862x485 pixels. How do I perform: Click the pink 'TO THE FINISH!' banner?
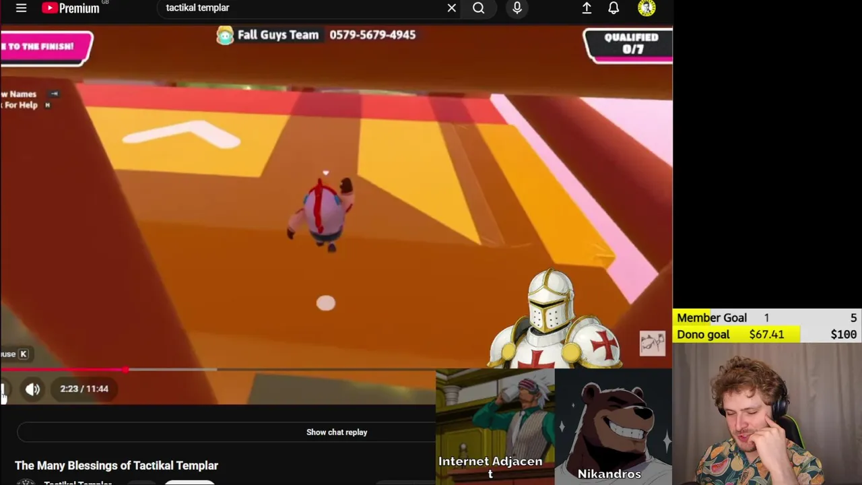coord(46,47)
